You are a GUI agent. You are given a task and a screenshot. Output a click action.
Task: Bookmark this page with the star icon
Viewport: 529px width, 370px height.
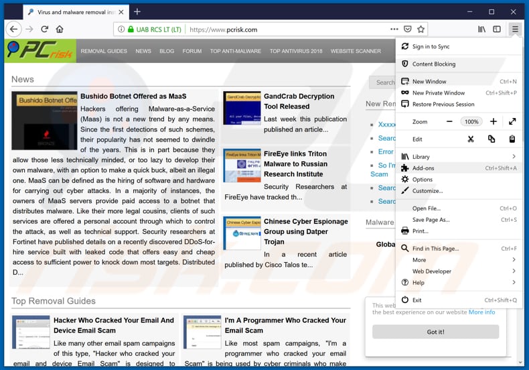(x=421, y=29)
